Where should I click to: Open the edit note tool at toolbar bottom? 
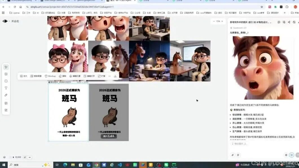coord(6,110)
